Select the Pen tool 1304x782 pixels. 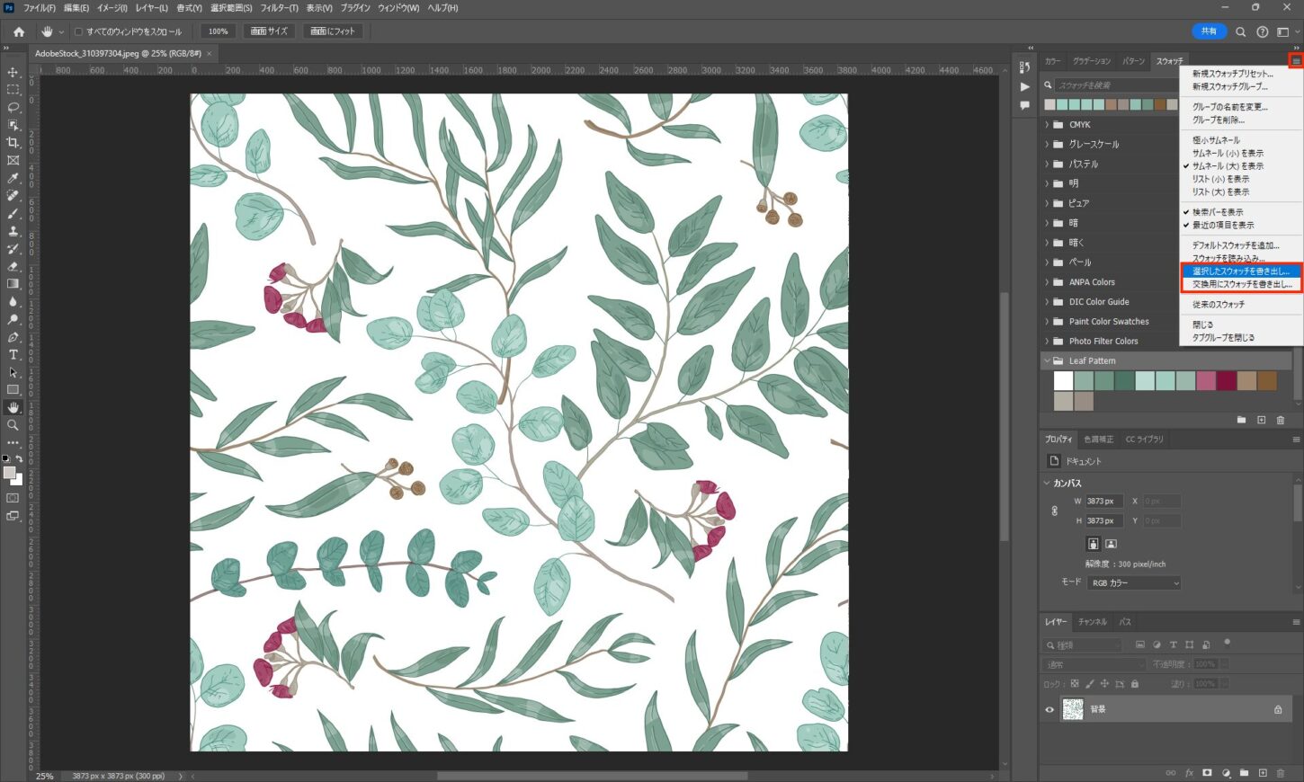click(x=13, y=337)
